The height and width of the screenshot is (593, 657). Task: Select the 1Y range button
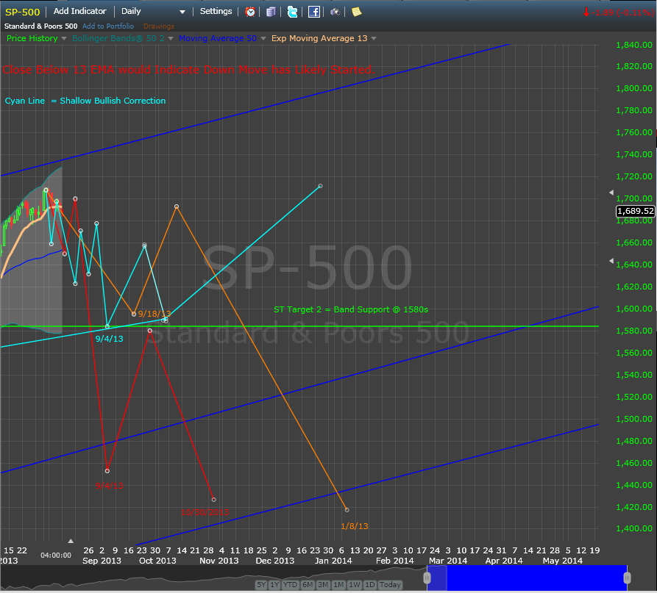click(274, 585)
